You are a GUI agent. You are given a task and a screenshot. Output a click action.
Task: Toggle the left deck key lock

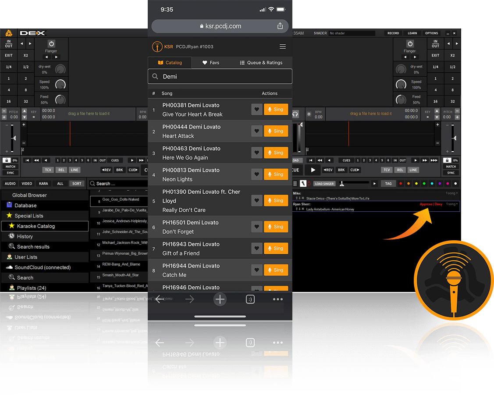pyautogui.click(x=7, y=160)
